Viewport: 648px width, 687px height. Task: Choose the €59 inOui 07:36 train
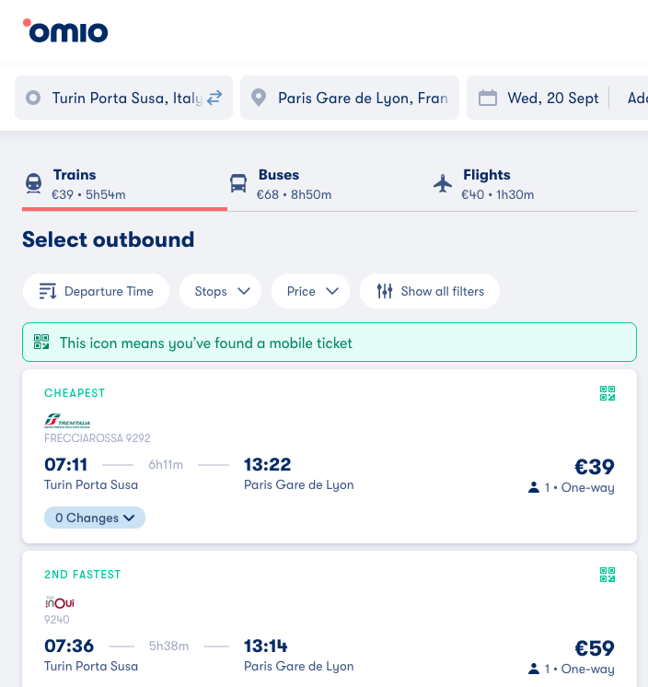594,648
